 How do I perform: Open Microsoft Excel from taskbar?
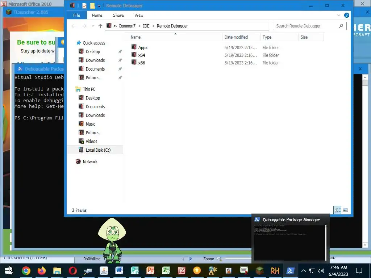[x=166, y=271]
